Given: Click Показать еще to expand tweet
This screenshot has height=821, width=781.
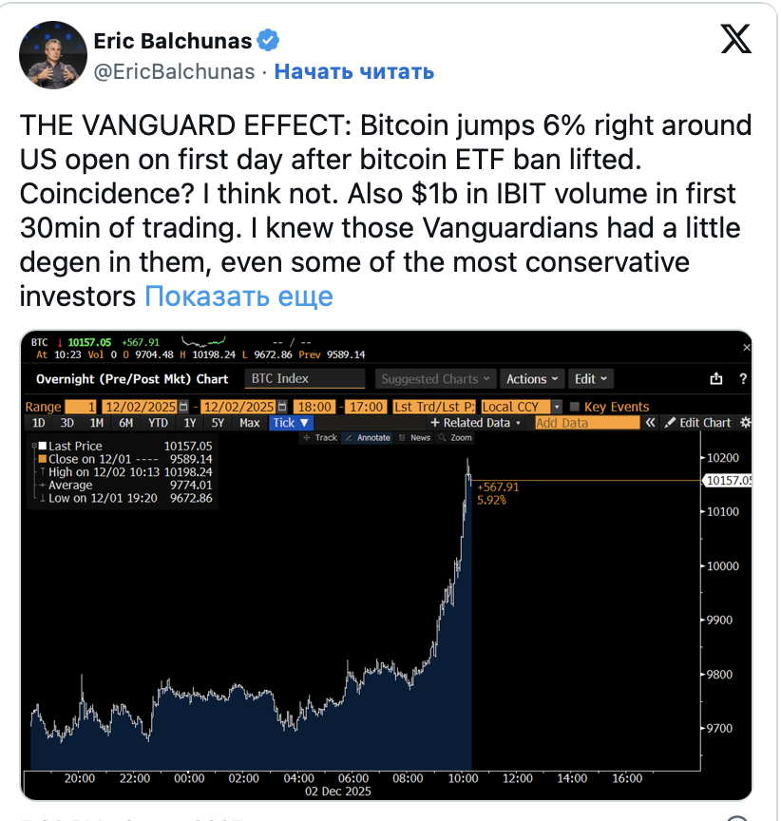Looking at the screenshot, I should pyautogui.click(x=238, y=296).
